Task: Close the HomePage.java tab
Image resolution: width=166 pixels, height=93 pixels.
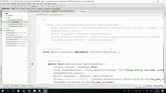Action: tap(88, 11)
